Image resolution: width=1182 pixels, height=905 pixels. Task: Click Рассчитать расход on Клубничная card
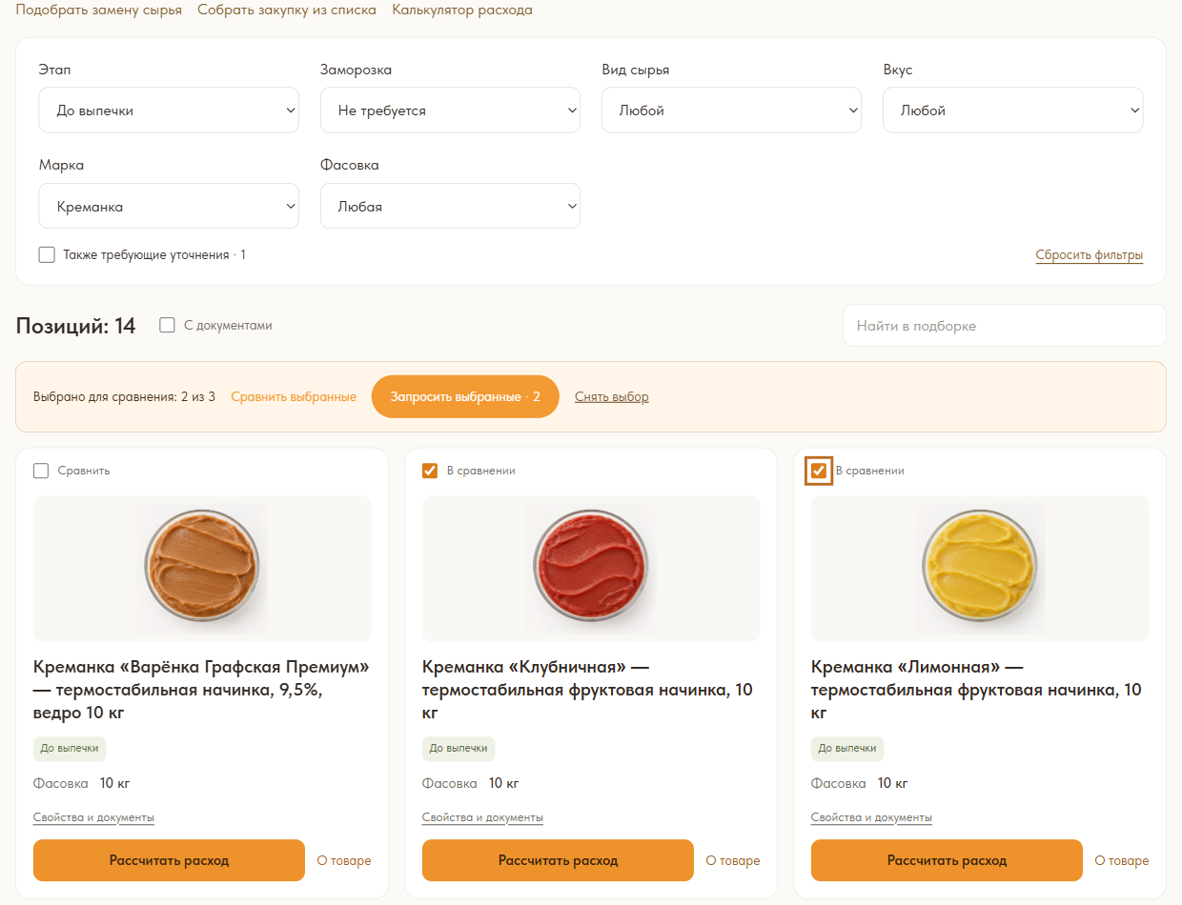558,860
